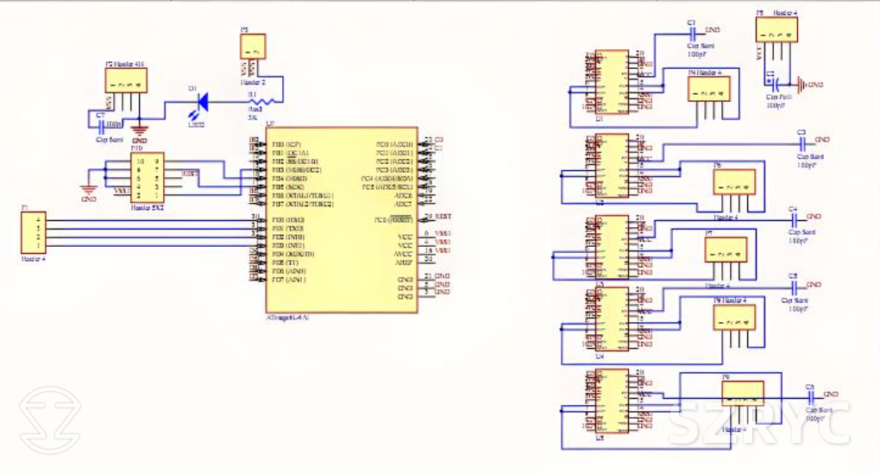
Task: Select the bottom IC U5 in right column
Action: 613,402
